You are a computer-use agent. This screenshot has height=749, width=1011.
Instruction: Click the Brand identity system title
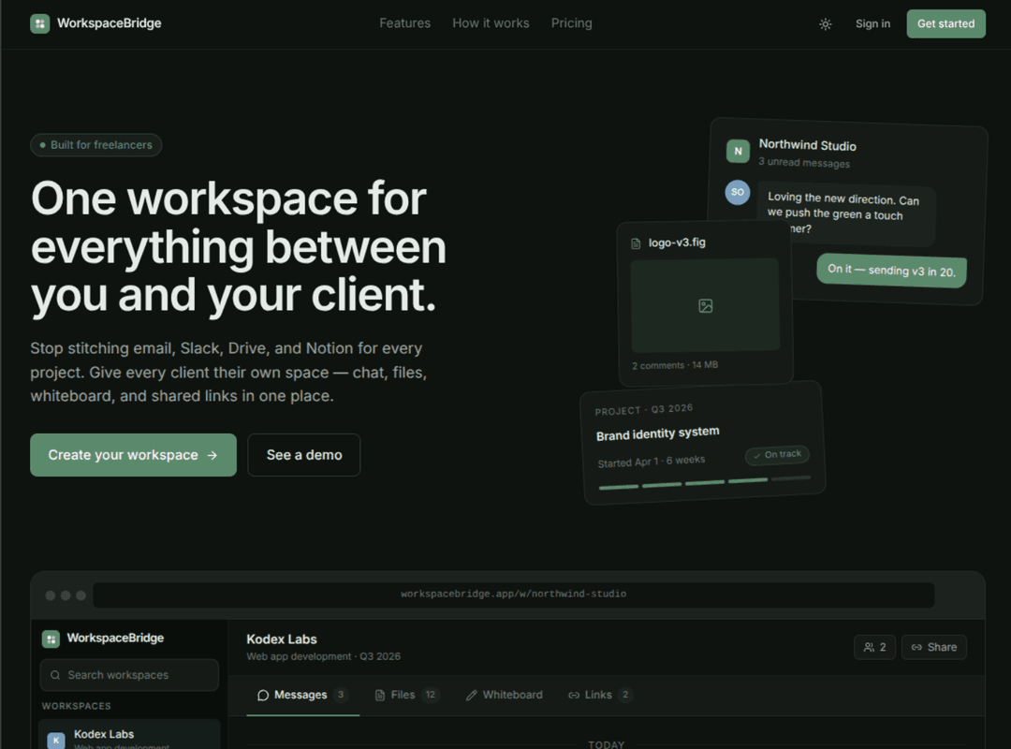(658, 433)
